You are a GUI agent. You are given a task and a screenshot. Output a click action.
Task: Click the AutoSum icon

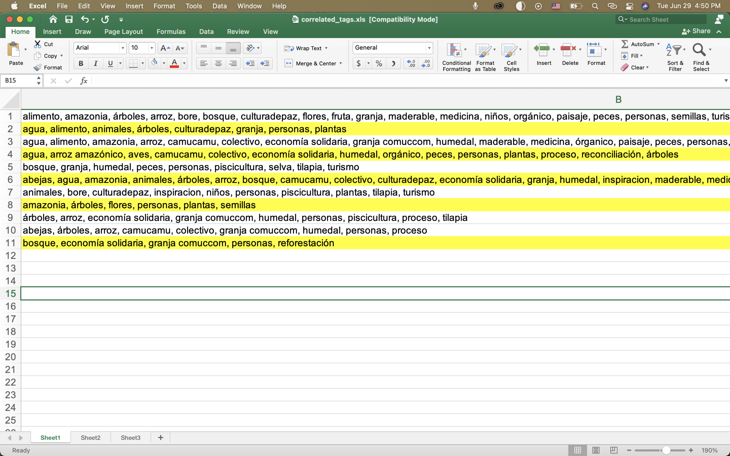(625, 44)
